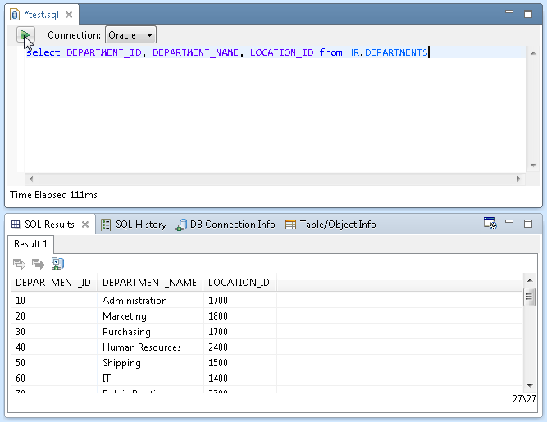Run the SQL query with the green play button
547x422 pixels.
click(25, 35)
